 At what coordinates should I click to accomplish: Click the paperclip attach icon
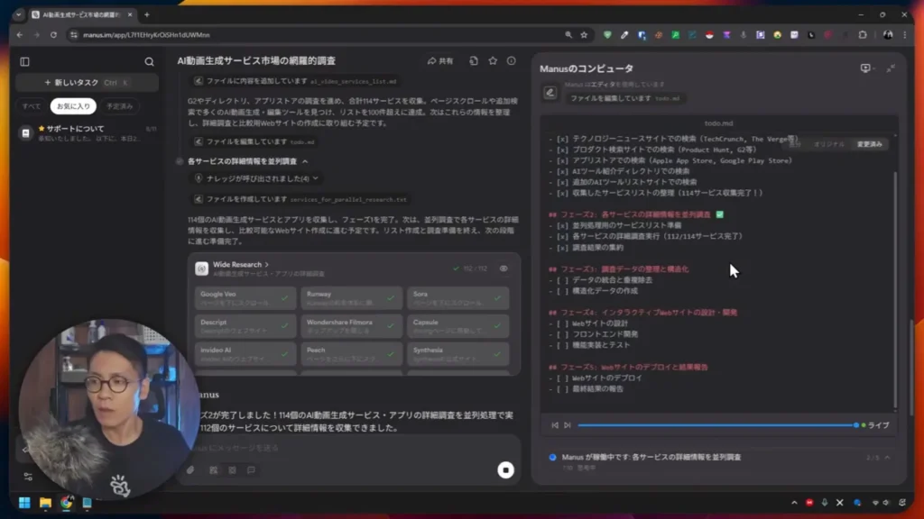[190, 470]
